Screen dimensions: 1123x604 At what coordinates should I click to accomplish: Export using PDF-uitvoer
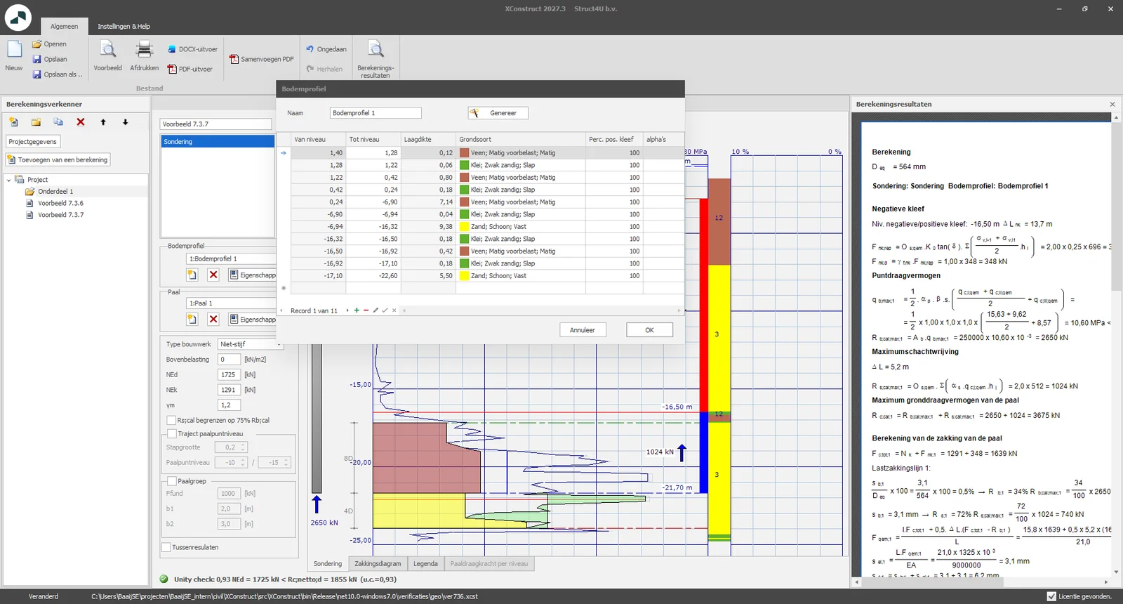(190, 69)
